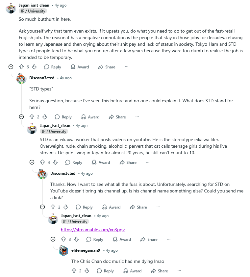The image size is (250, 277).
Task: Collapse the top-level Japan_isnt_clean thread
Action: [x=11, y=67]
